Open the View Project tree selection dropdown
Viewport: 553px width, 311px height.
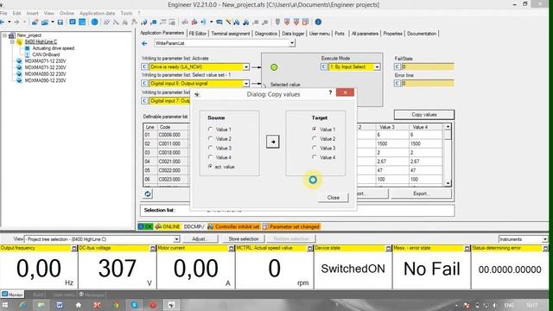coord(176,239)
